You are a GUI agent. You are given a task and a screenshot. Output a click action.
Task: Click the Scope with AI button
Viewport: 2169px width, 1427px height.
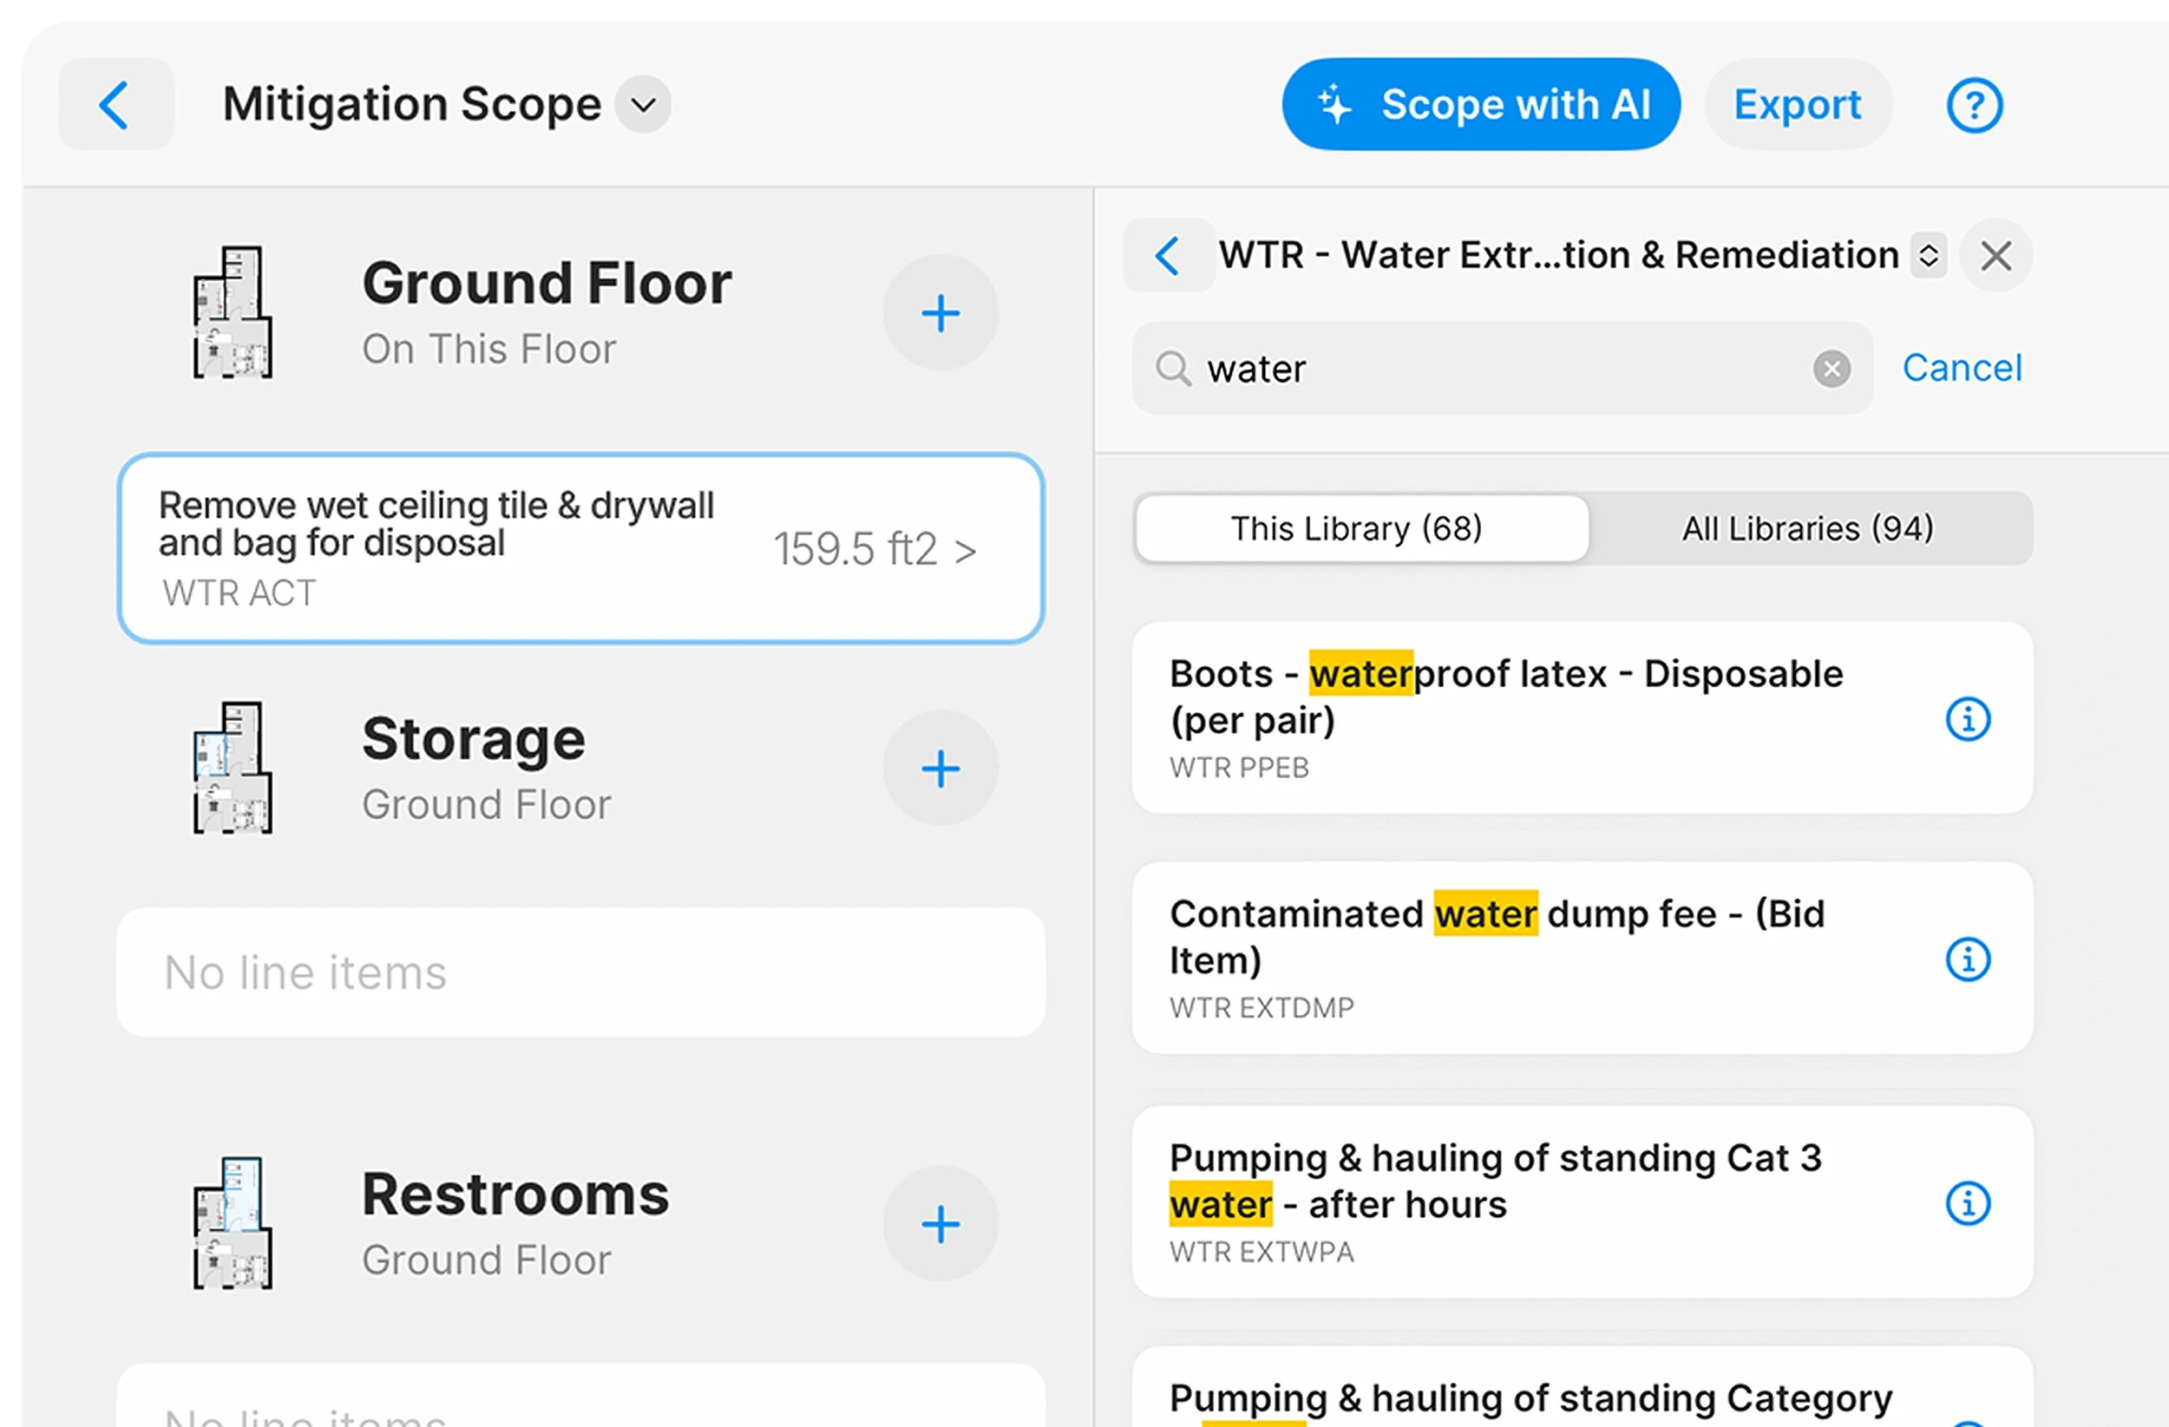1481,105
